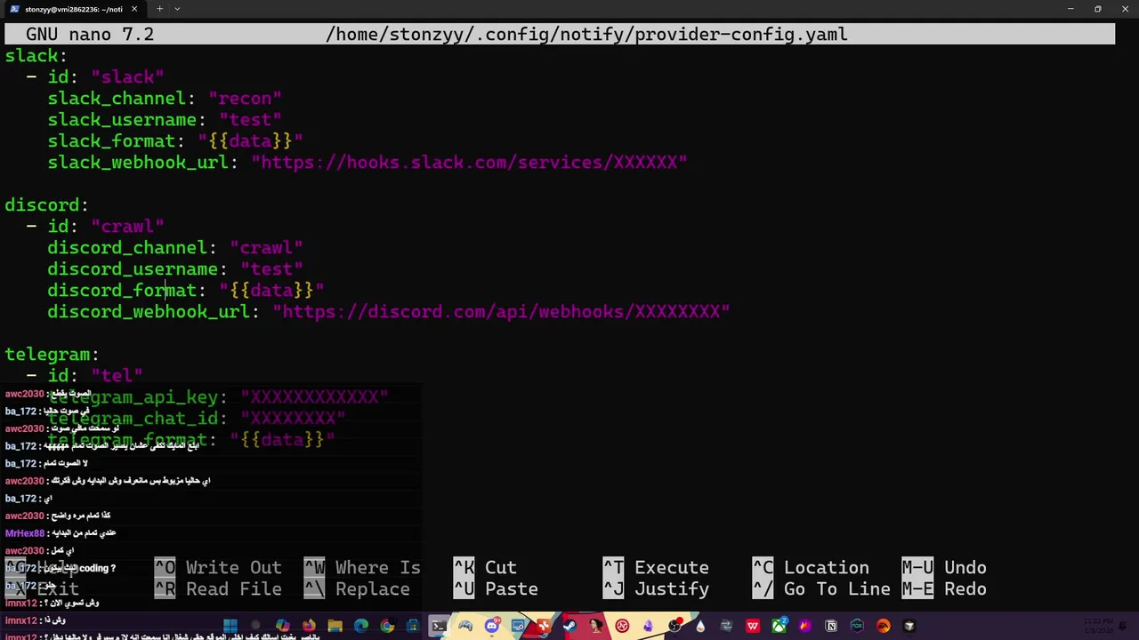The image size is (1139, 640).
Task: Expand the terminal profiles dropdown arrow
Action: pyautogui.click(x=177, y=9)
